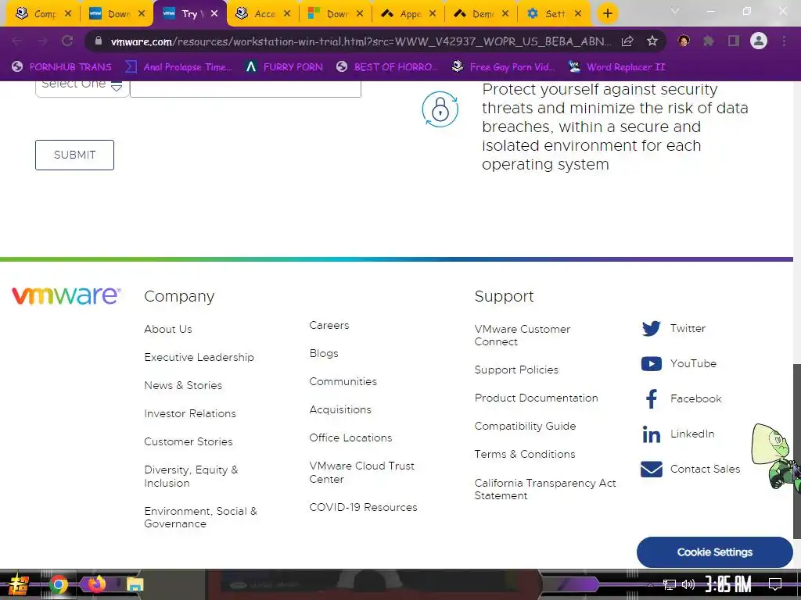Open the Office Locations link
The height and width of the screenshot is (600, 801).
coord(351,437)
